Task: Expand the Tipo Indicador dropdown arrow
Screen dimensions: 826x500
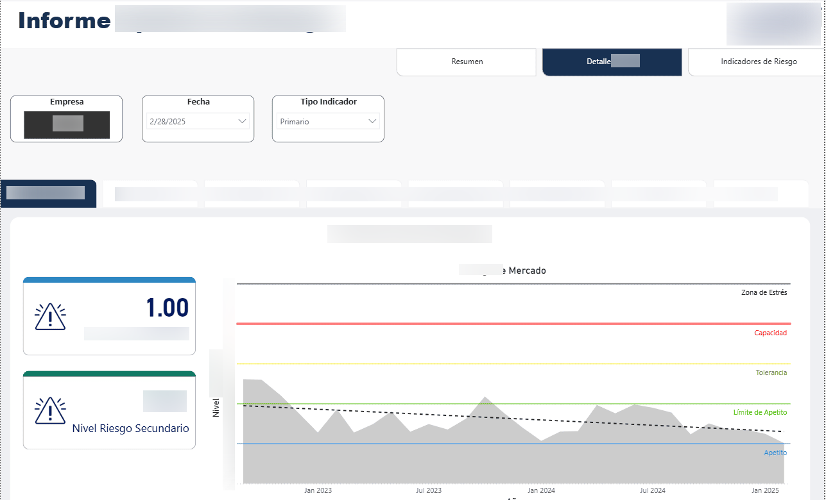Action: tap(372, 121)
